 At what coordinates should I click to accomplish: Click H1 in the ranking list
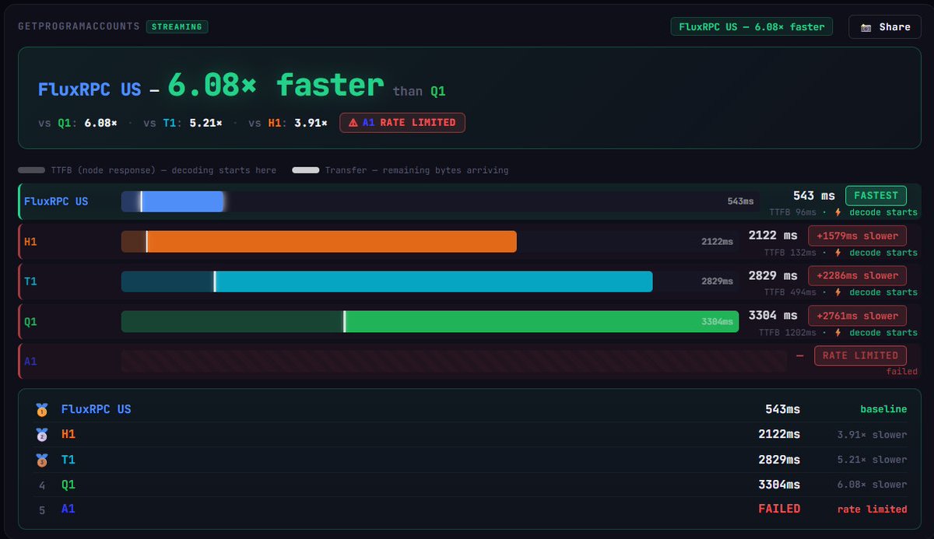coord(68,435)
